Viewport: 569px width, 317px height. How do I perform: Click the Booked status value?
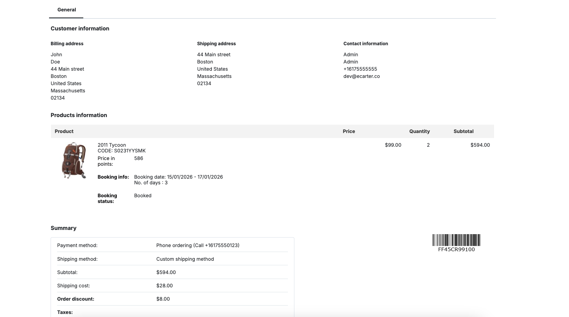143,195
